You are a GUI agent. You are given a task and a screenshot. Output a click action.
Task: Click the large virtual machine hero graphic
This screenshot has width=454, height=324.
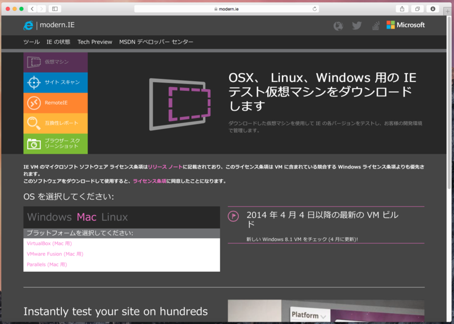[x=180, y=104]
